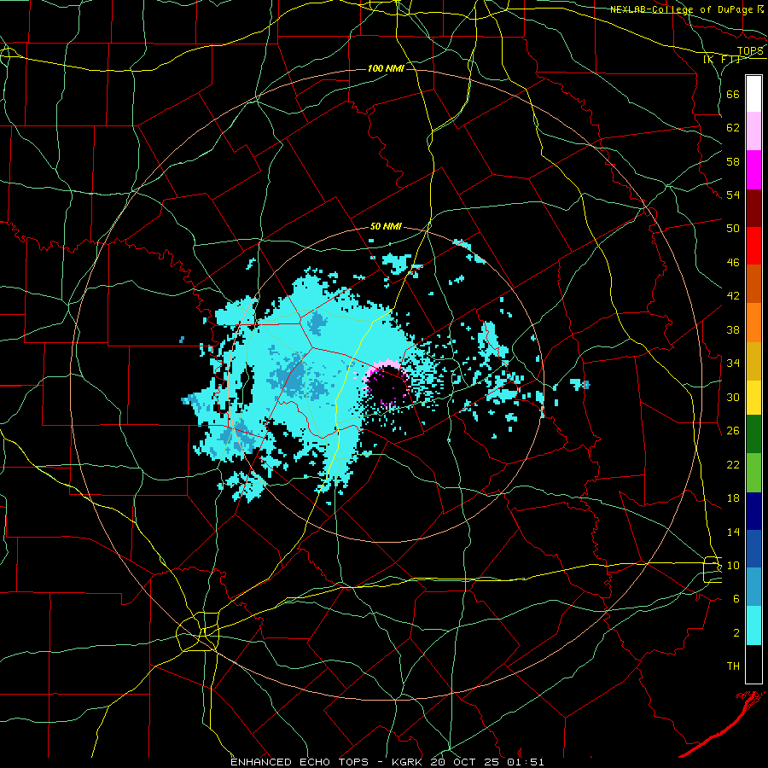Select the medium blue legend swatch
The height and width of the screenshot is (768, 768).
coord(753,549)
